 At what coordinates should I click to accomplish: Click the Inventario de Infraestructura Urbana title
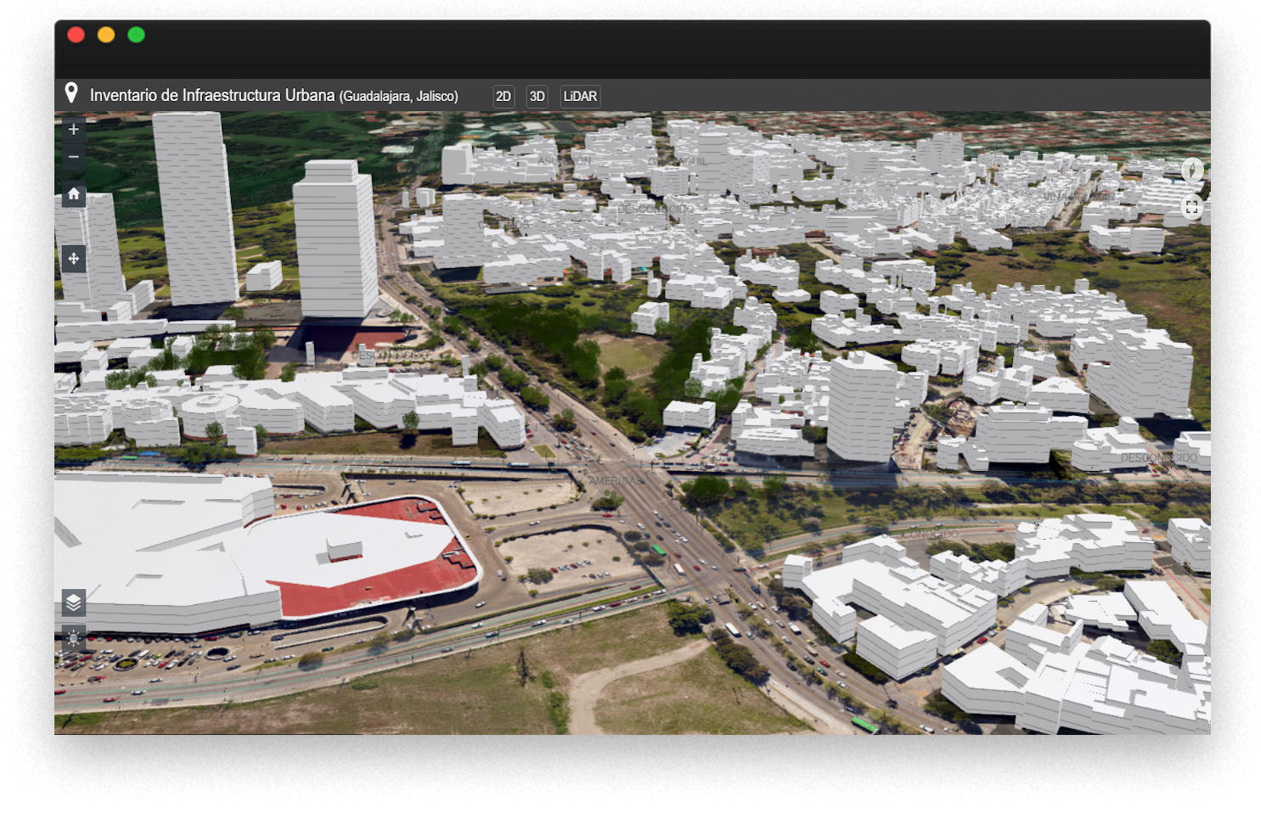(x=211, y=96)
